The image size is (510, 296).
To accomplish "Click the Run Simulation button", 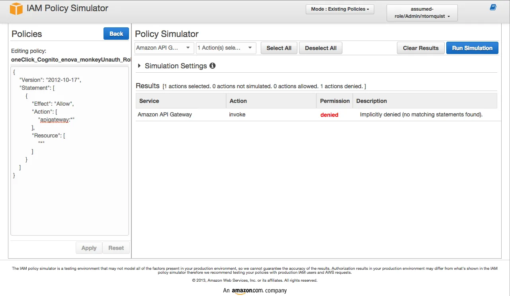I will pyautogui.click(x=472, y=48).
